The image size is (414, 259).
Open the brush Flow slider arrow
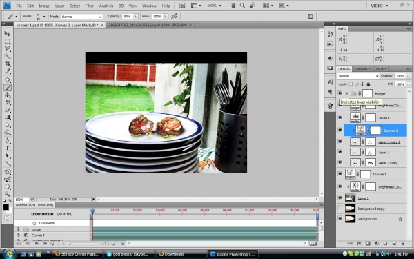tap(166, 17)
